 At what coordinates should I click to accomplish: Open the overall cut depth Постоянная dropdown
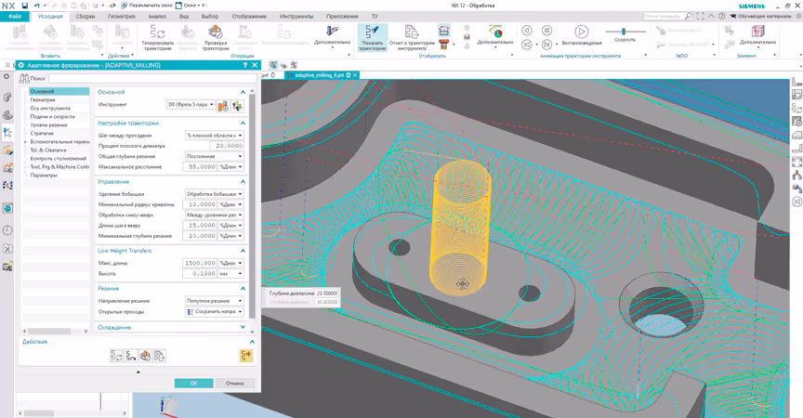click(214, 156)
